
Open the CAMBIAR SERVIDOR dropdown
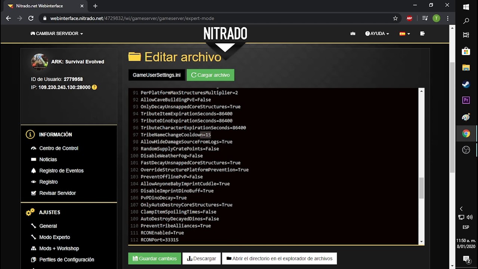57,34
